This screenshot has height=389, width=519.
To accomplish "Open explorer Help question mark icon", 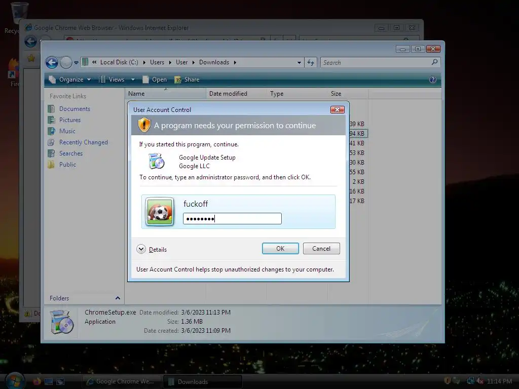I will pyautogui.click(x=432, y=80).
